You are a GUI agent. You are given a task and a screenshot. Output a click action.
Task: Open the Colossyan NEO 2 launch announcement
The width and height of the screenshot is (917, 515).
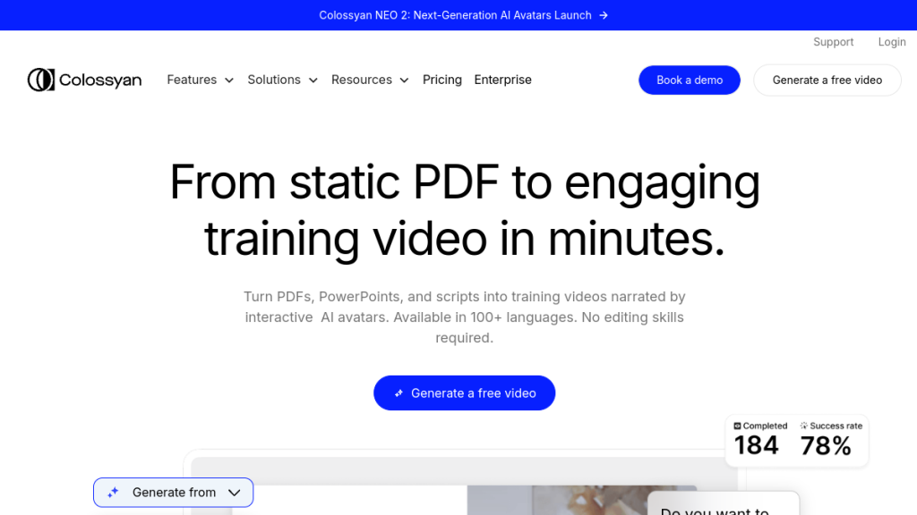click(455, 15)
